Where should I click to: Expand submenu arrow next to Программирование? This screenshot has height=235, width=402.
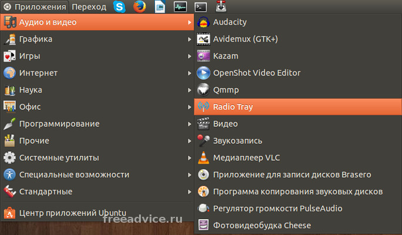click(x=190, y=124)
